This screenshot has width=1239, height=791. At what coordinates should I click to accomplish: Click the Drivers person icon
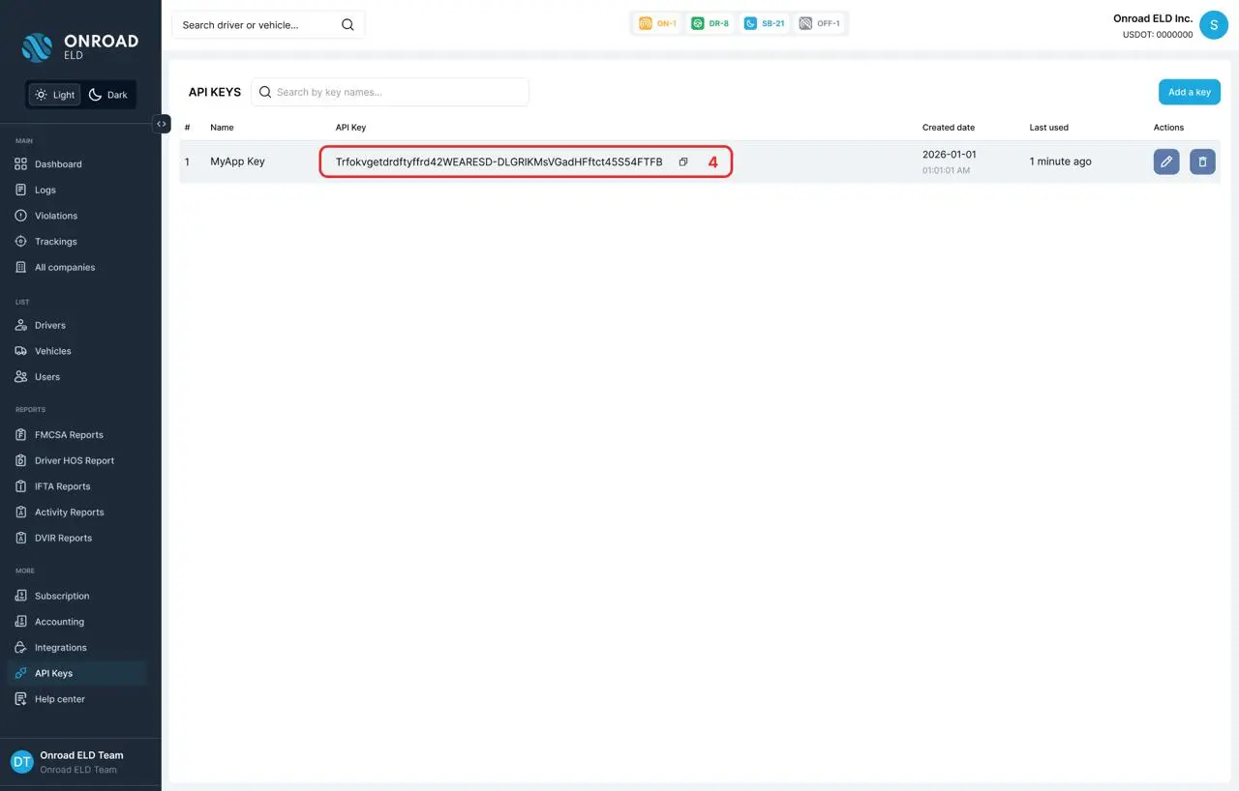coord(20,326)
